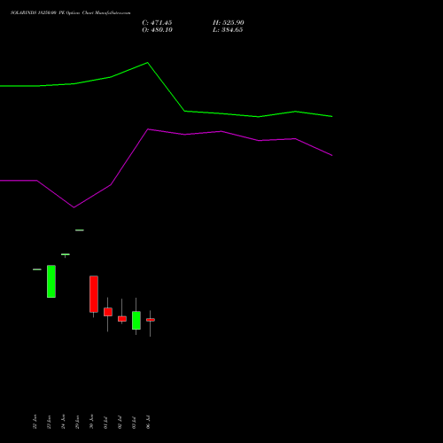Click the large red candle for 30 Jun
The width and height of the screenshot is (443, 443).
(94, 294)
